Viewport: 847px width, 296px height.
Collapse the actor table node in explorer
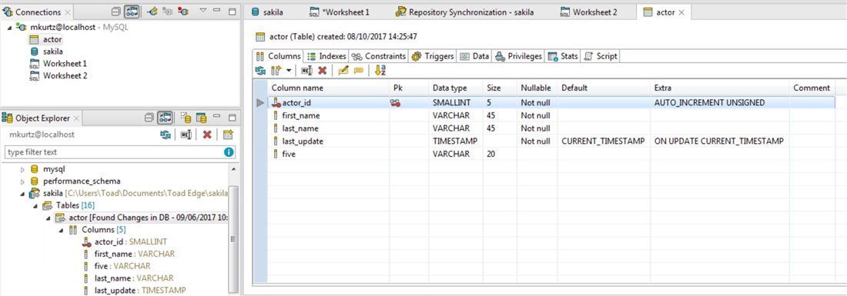(x=48, y=218)
